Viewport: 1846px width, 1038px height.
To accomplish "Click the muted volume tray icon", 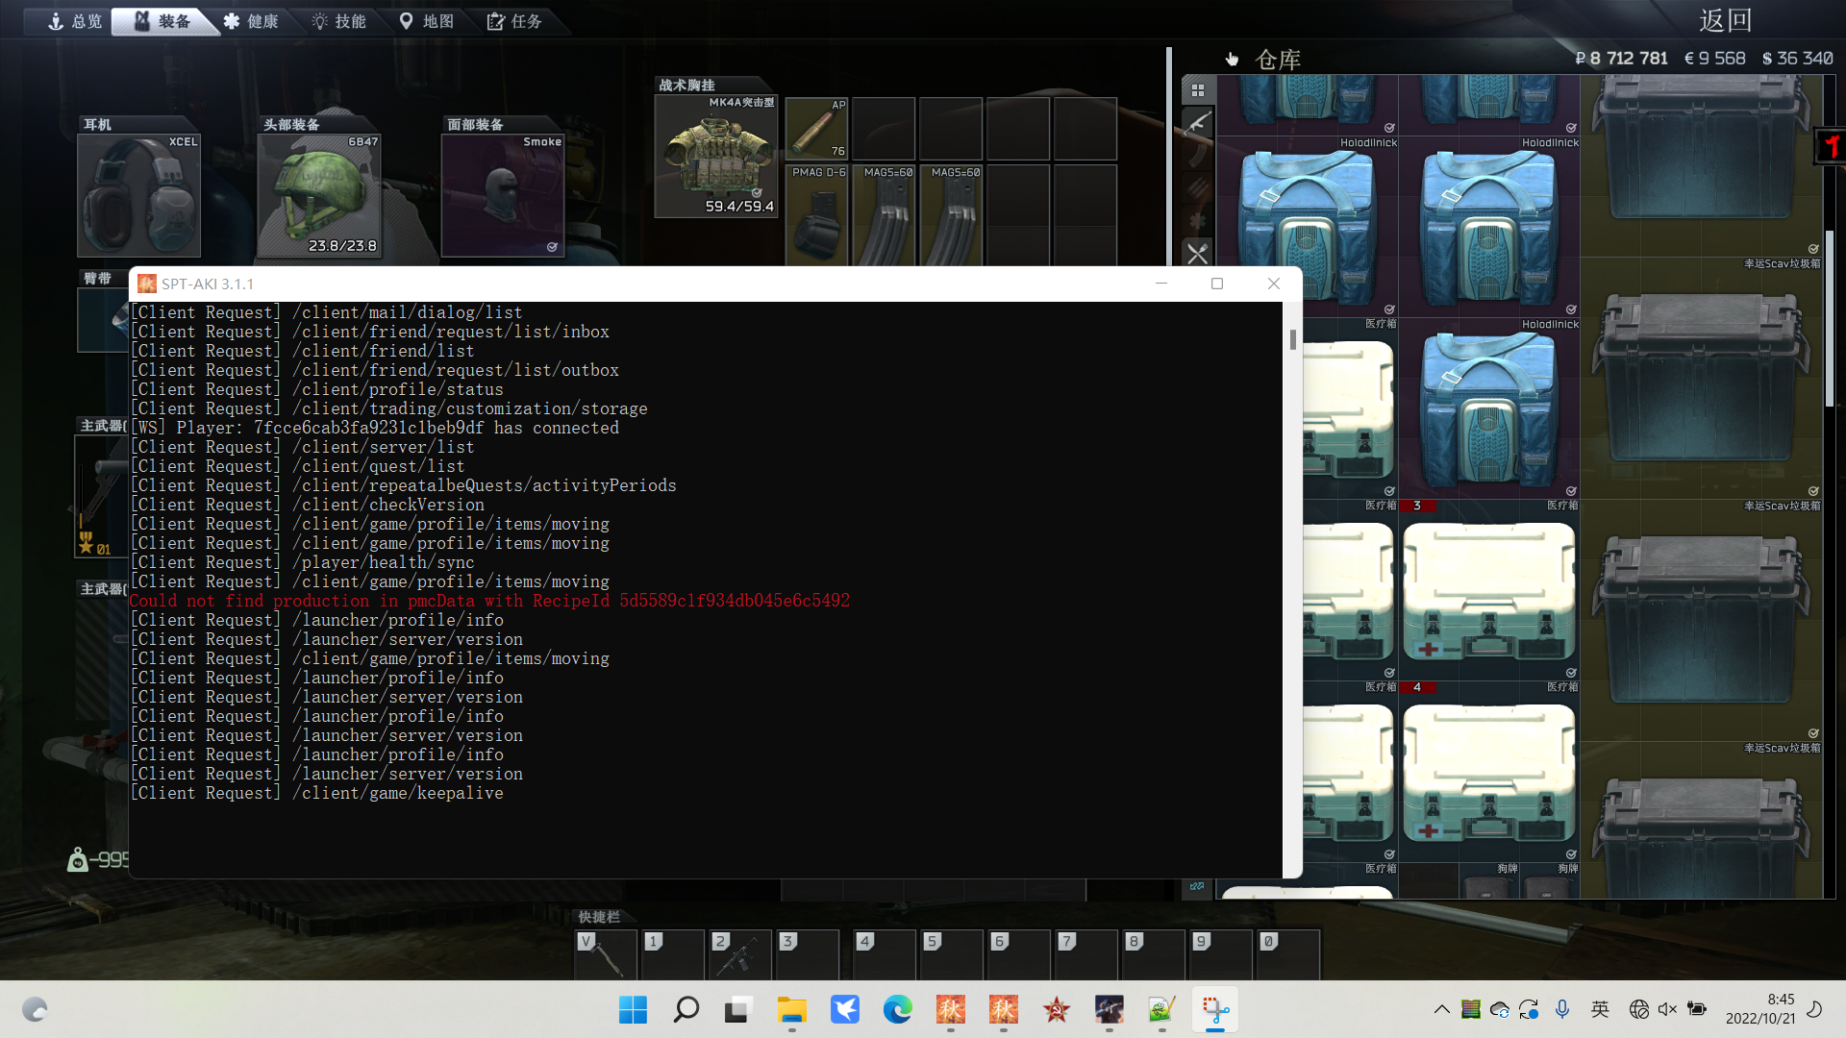I will pyautogui.click(x=1668, y=1009).
